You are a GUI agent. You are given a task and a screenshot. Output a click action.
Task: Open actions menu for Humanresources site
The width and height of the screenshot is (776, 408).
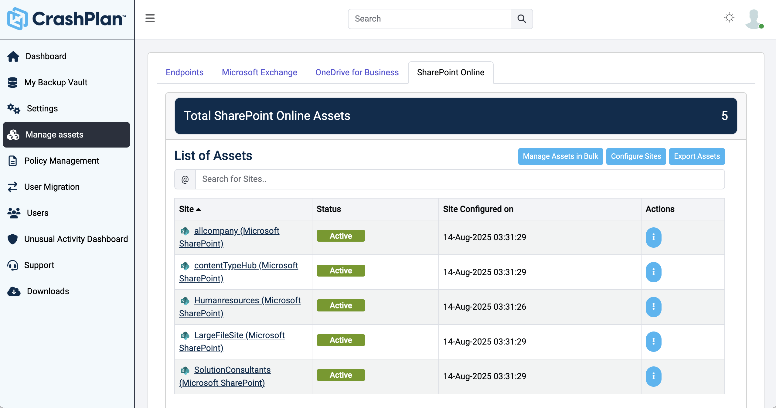pos(653,307)
